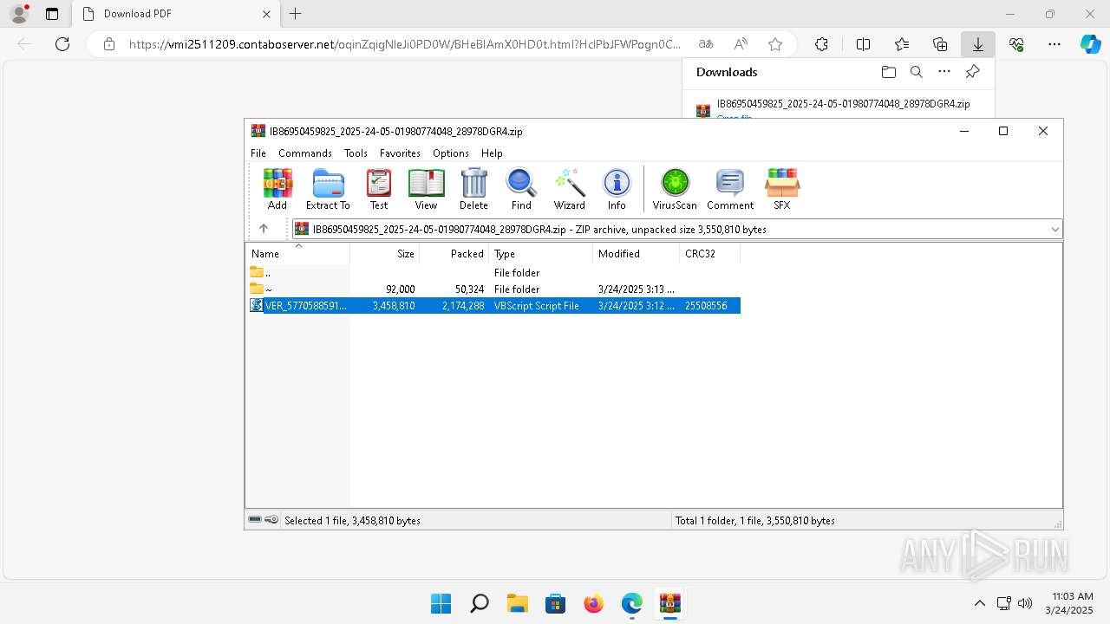Screen dimensions: 1110x624
Task: Show archive Info
Action: 617,189
